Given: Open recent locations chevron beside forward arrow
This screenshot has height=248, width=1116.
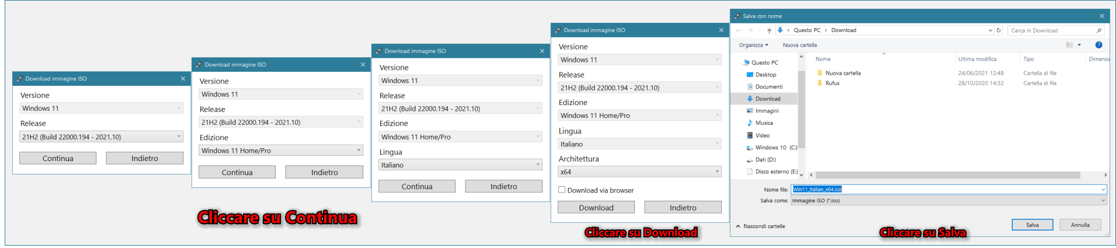Looking at the screenshot, I should (x=759, y=30).
